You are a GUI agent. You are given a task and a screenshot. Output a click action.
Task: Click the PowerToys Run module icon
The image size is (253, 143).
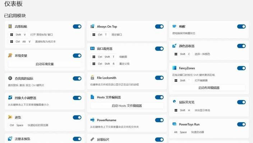pos(174,124)
